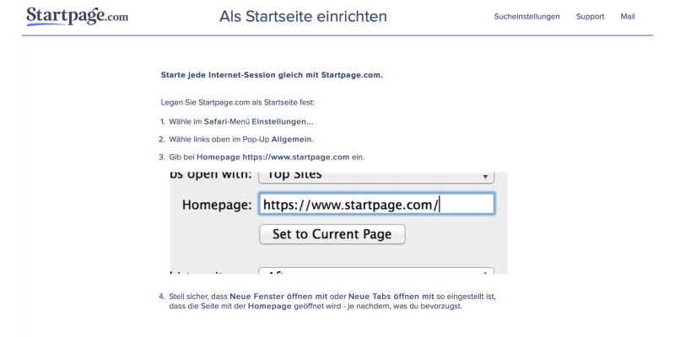The image size is (675, 337).
Task: Open Sucheinstellungen in the top navigation
Action: click(x=526, y=17)
